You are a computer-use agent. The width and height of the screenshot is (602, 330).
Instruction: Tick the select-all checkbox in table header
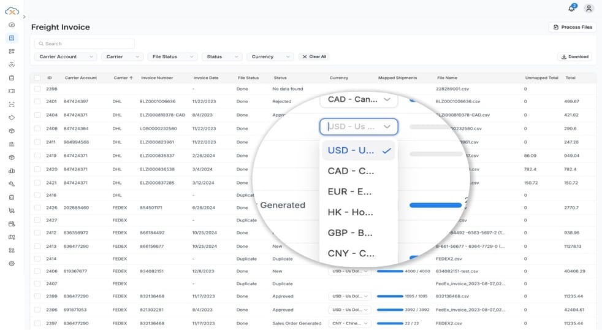click(37, 78)
